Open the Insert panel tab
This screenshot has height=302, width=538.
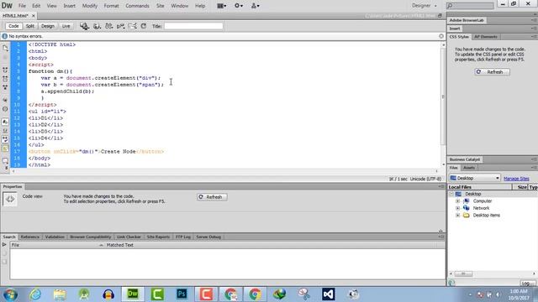click(455, 29)
